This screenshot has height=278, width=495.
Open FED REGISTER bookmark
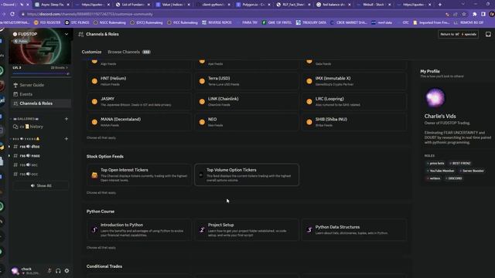pos(47,22)
